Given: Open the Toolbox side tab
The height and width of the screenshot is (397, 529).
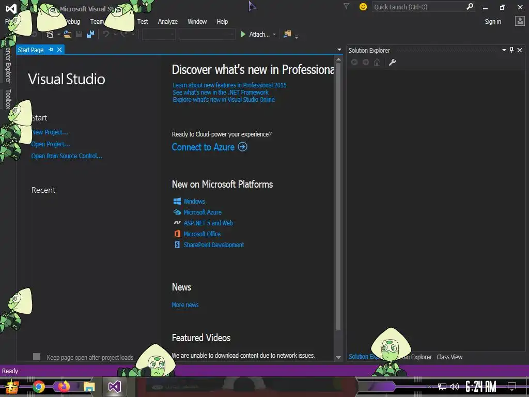Looking at the screenshot, I should click(x=8, y=99).
